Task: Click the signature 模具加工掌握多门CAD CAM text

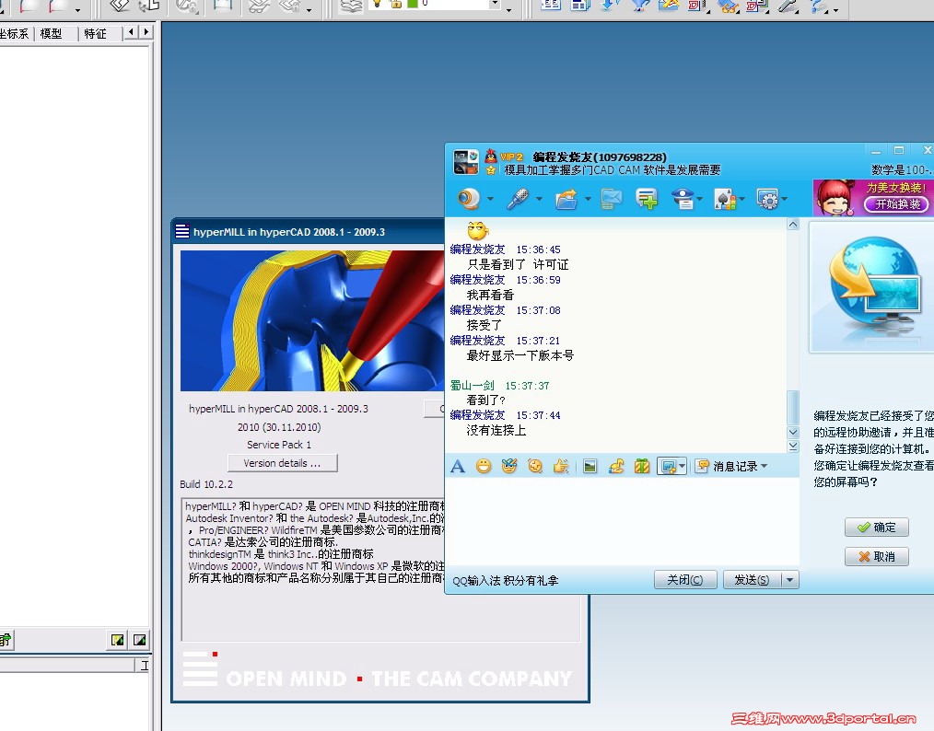Action: tap(613, 170)
